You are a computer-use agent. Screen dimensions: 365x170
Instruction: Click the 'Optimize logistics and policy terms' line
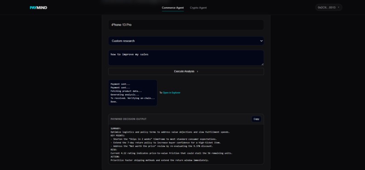(170, 132)
